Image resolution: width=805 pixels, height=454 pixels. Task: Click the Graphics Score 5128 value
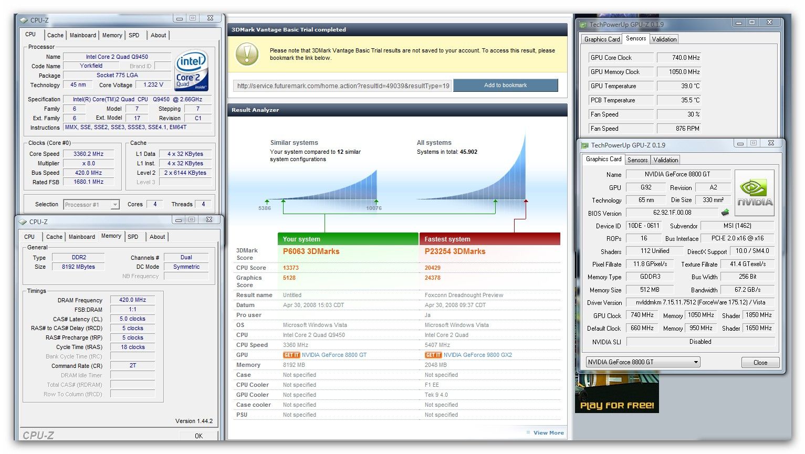pos(289,278)
